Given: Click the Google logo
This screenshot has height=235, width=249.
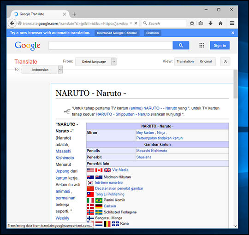Looking at the screenshot, I should [x=28, y=46].
